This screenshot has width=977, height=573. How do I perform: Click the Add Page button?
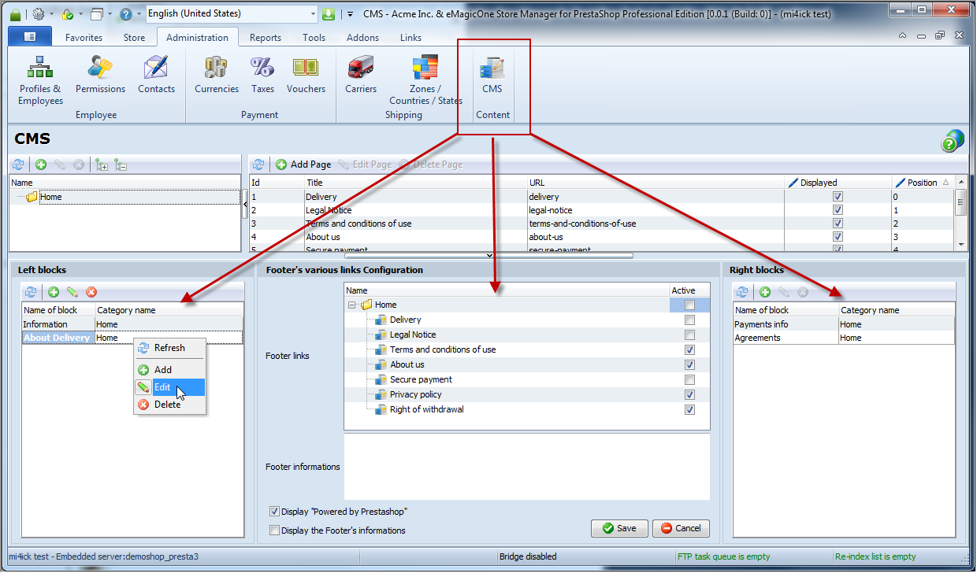click(x=303, y=165)
